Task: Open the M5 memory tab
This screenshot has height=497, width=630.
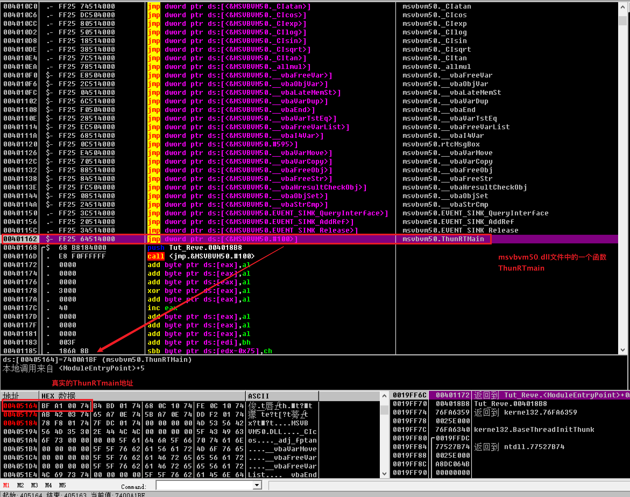Action: pos(62,485)
